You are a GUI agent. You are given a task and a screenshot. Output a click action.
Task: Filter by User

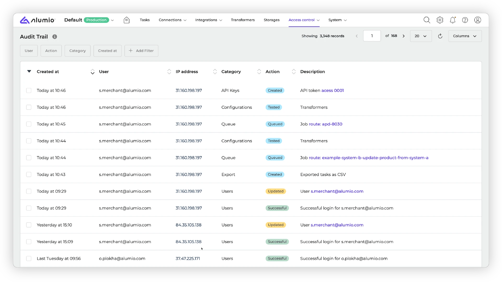pos(29,51)
